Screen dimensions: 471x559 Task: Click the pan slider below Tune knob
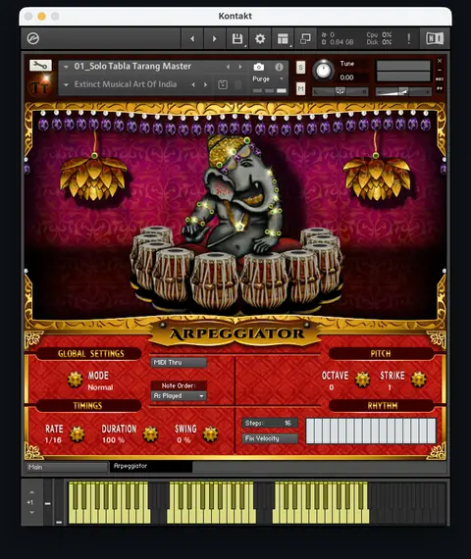click(x=340, y=91)
